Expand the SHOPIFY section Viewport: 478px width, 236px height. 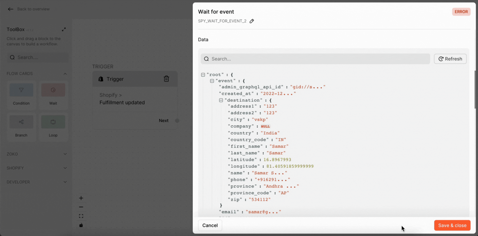click(37, 168)
